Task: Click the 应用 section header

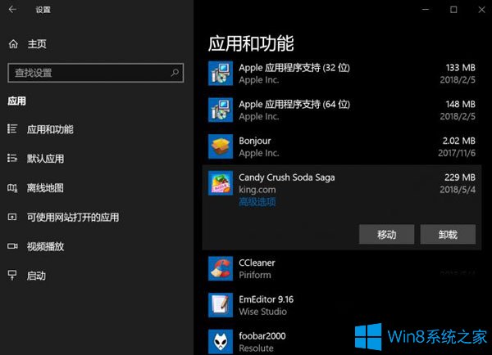Action: point(17,101)
